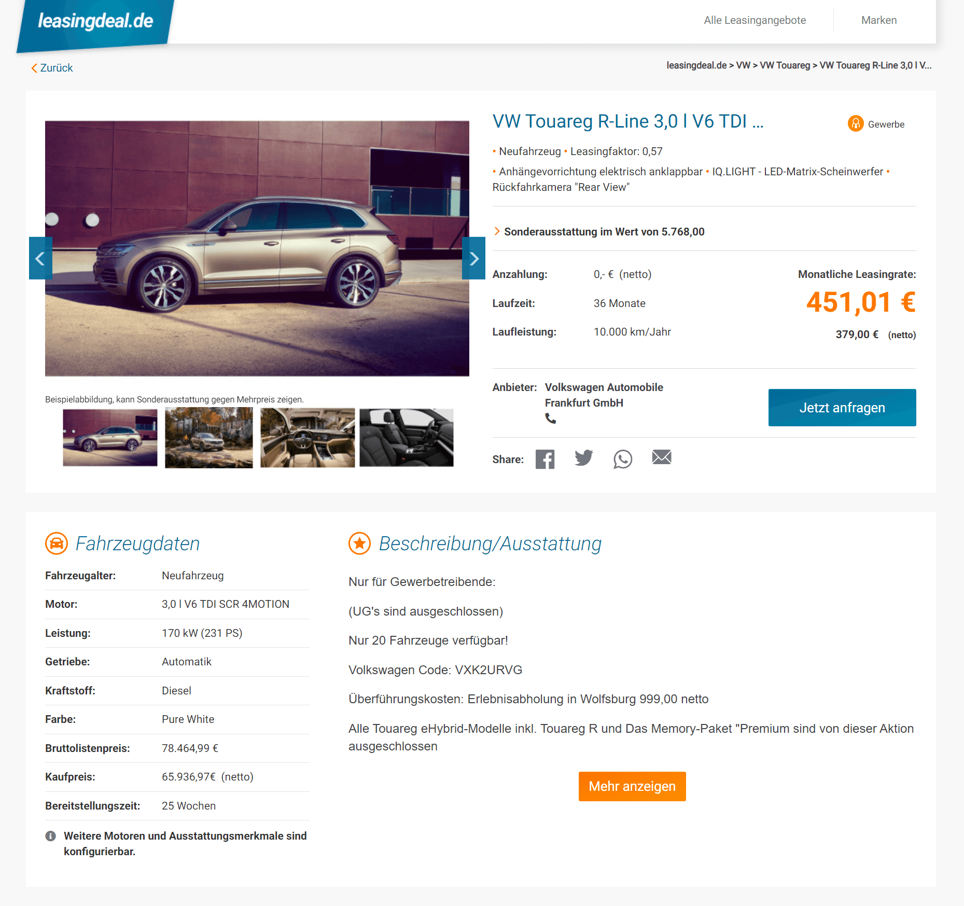Open the VW Touareg breadcrumb link
Image resolution: width=964 pixels, height=906 pixels.
[x=785, y=65]
